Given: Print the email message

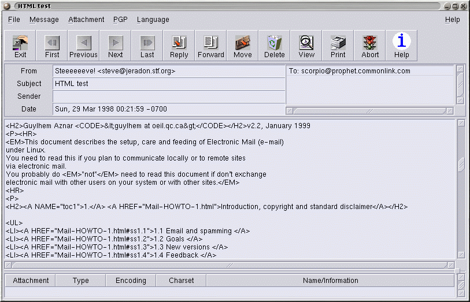Looking at the screenshot, I should point(338,46).
